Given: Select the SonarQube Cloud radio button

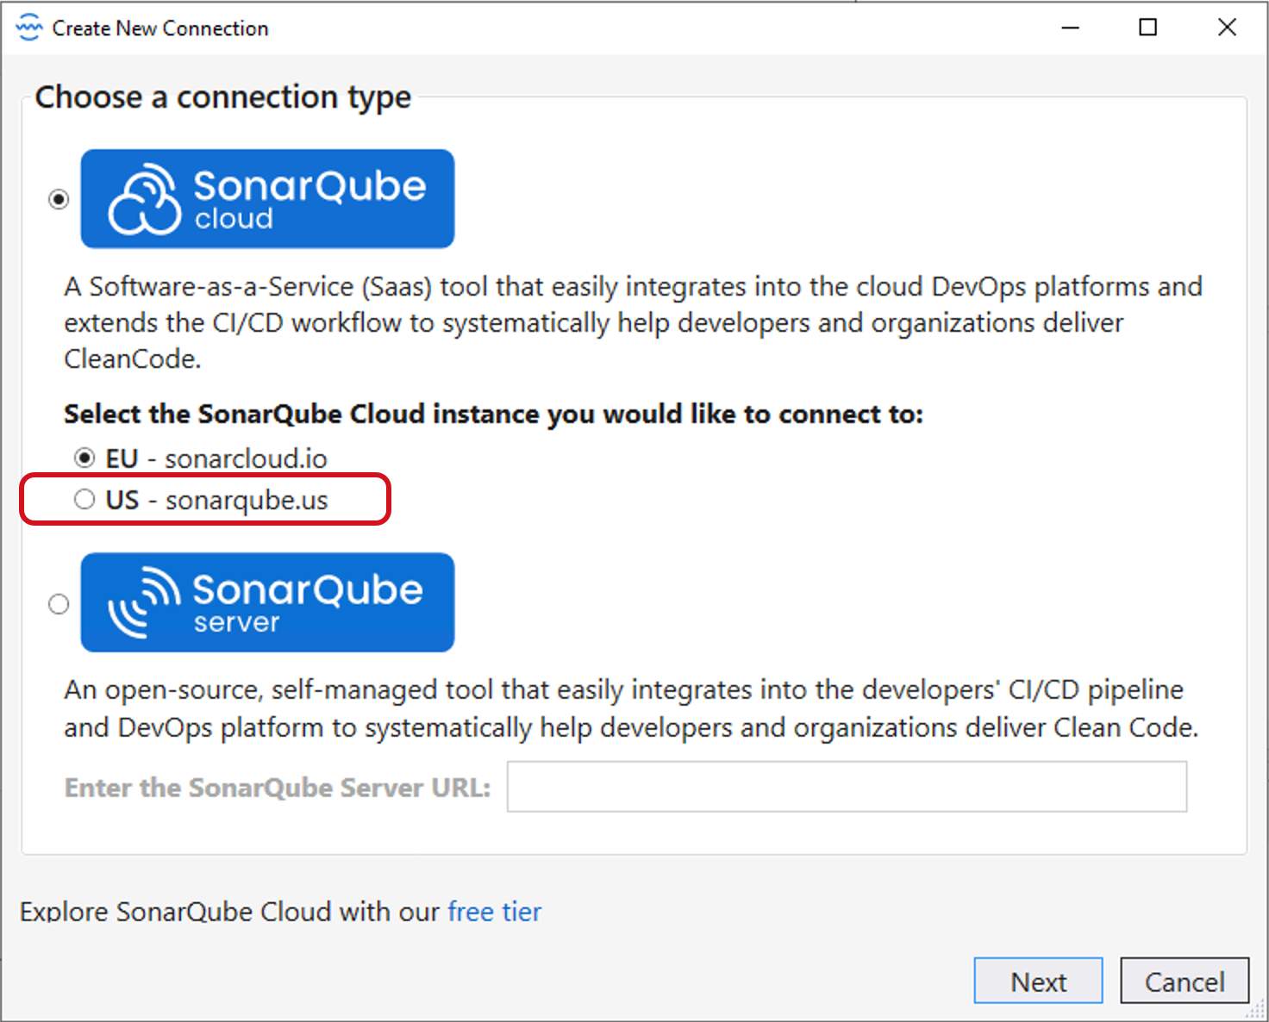Looking at the screenshot, I should 59,199.
